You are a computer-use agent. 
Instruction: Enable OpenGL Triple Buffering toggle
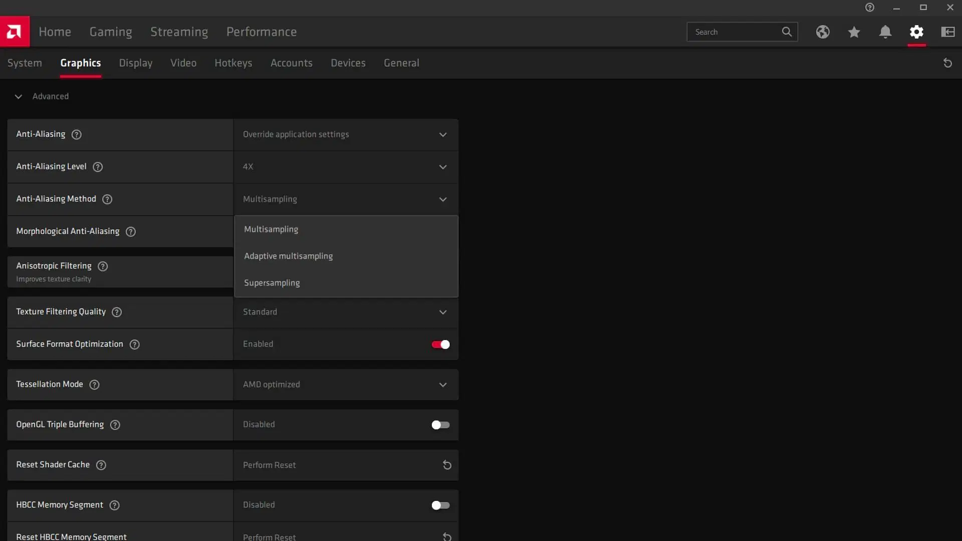pos(440,425)
